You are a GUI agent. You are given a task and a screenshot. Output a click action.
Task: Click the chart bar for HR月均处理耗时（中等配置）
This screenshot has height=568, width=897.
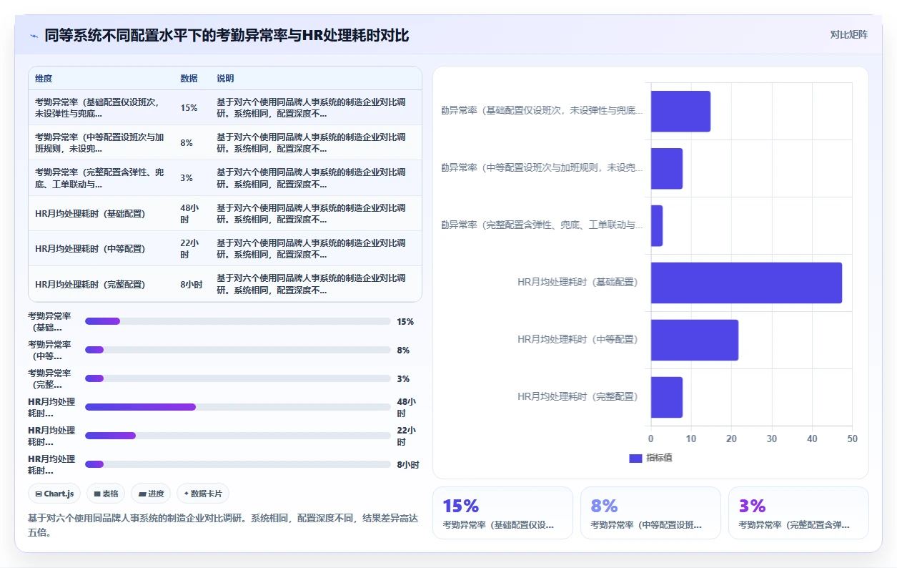point(694,341)
